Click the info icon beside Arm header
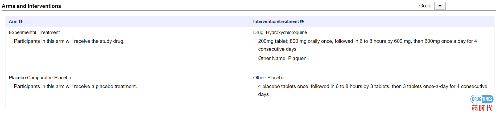 tap(20, 22)
